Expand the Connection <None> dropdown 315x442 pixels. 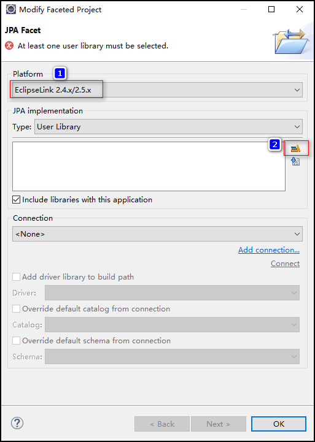(x=157, y=234)
